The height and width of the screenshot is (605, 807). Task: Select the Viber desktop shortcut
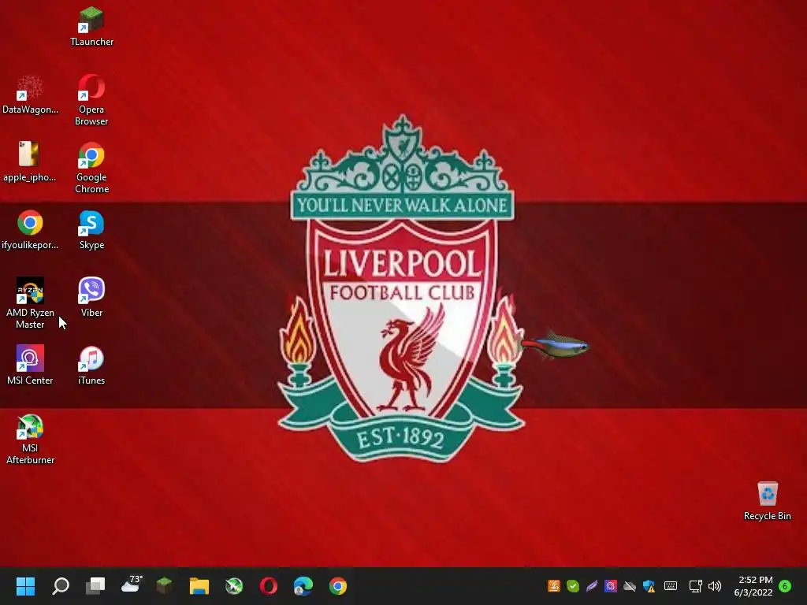(x=91, y=297)
